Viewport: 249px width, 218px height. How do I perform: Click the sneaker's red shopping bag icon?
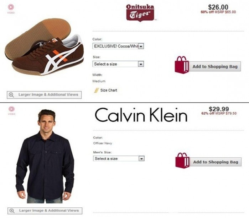point(182,65)
